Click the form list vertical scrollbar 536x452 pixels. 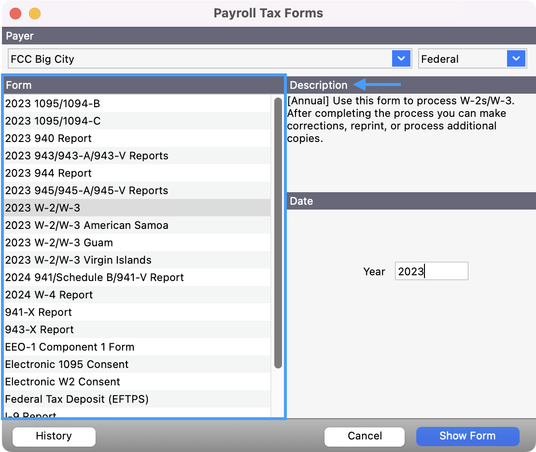(x=278, y=233)
